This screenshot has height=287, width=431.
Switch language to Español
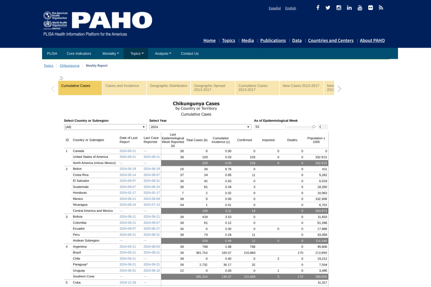click(275, 8)
